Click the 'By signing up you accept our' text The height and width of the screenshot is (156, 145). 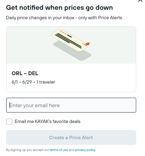point(27,150)
